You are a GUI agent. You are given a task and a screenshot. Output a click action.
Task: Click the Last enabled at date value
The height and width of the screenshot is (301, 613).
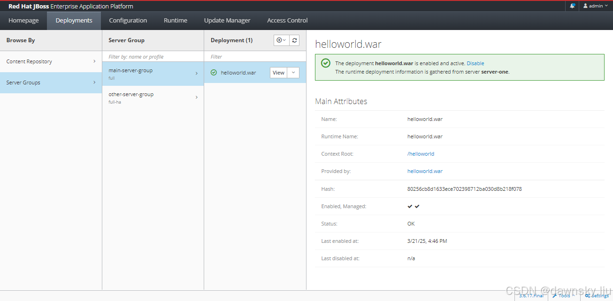(x=427, y=241)
